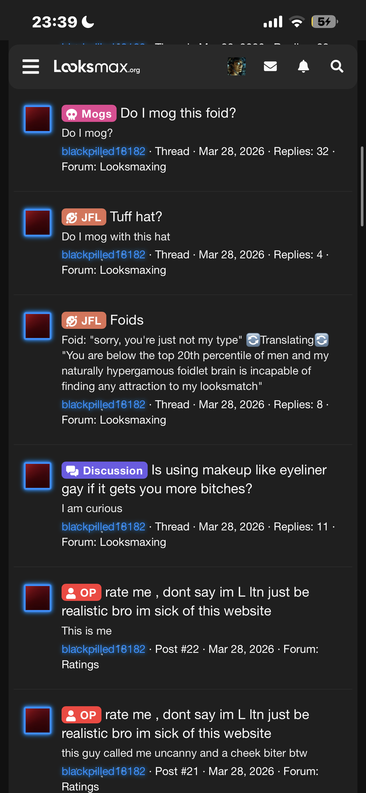The image size is (366, 793).
Task: Click blackpilled18182 username under Tuff hat
Action: [103, 255]
